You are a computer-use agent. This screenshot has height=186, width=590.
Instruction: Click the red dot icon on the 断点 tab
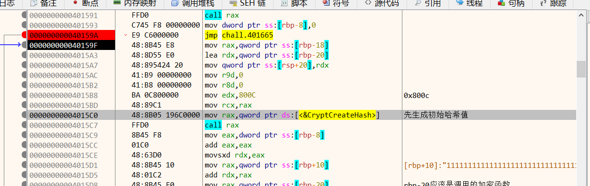(76, 3)
